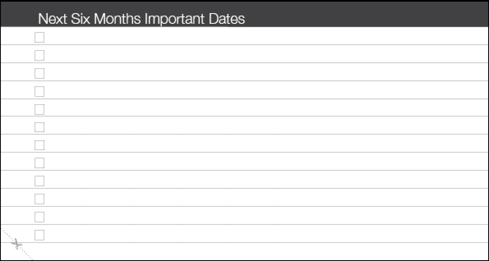Check the fifth row's checkbox
489x261 pixels.
(39, 109)
